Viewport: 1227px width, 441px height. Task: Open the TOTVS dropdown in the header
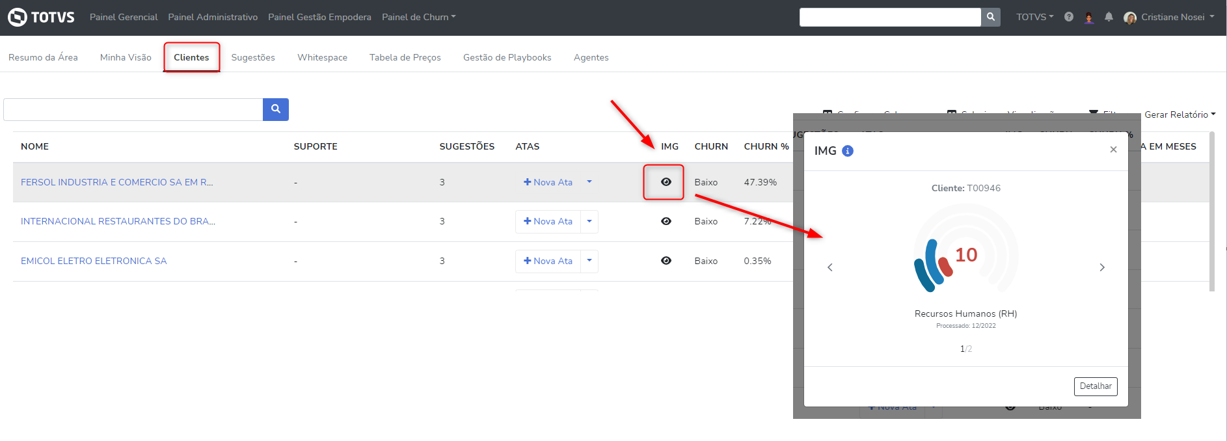(1035, 17)
